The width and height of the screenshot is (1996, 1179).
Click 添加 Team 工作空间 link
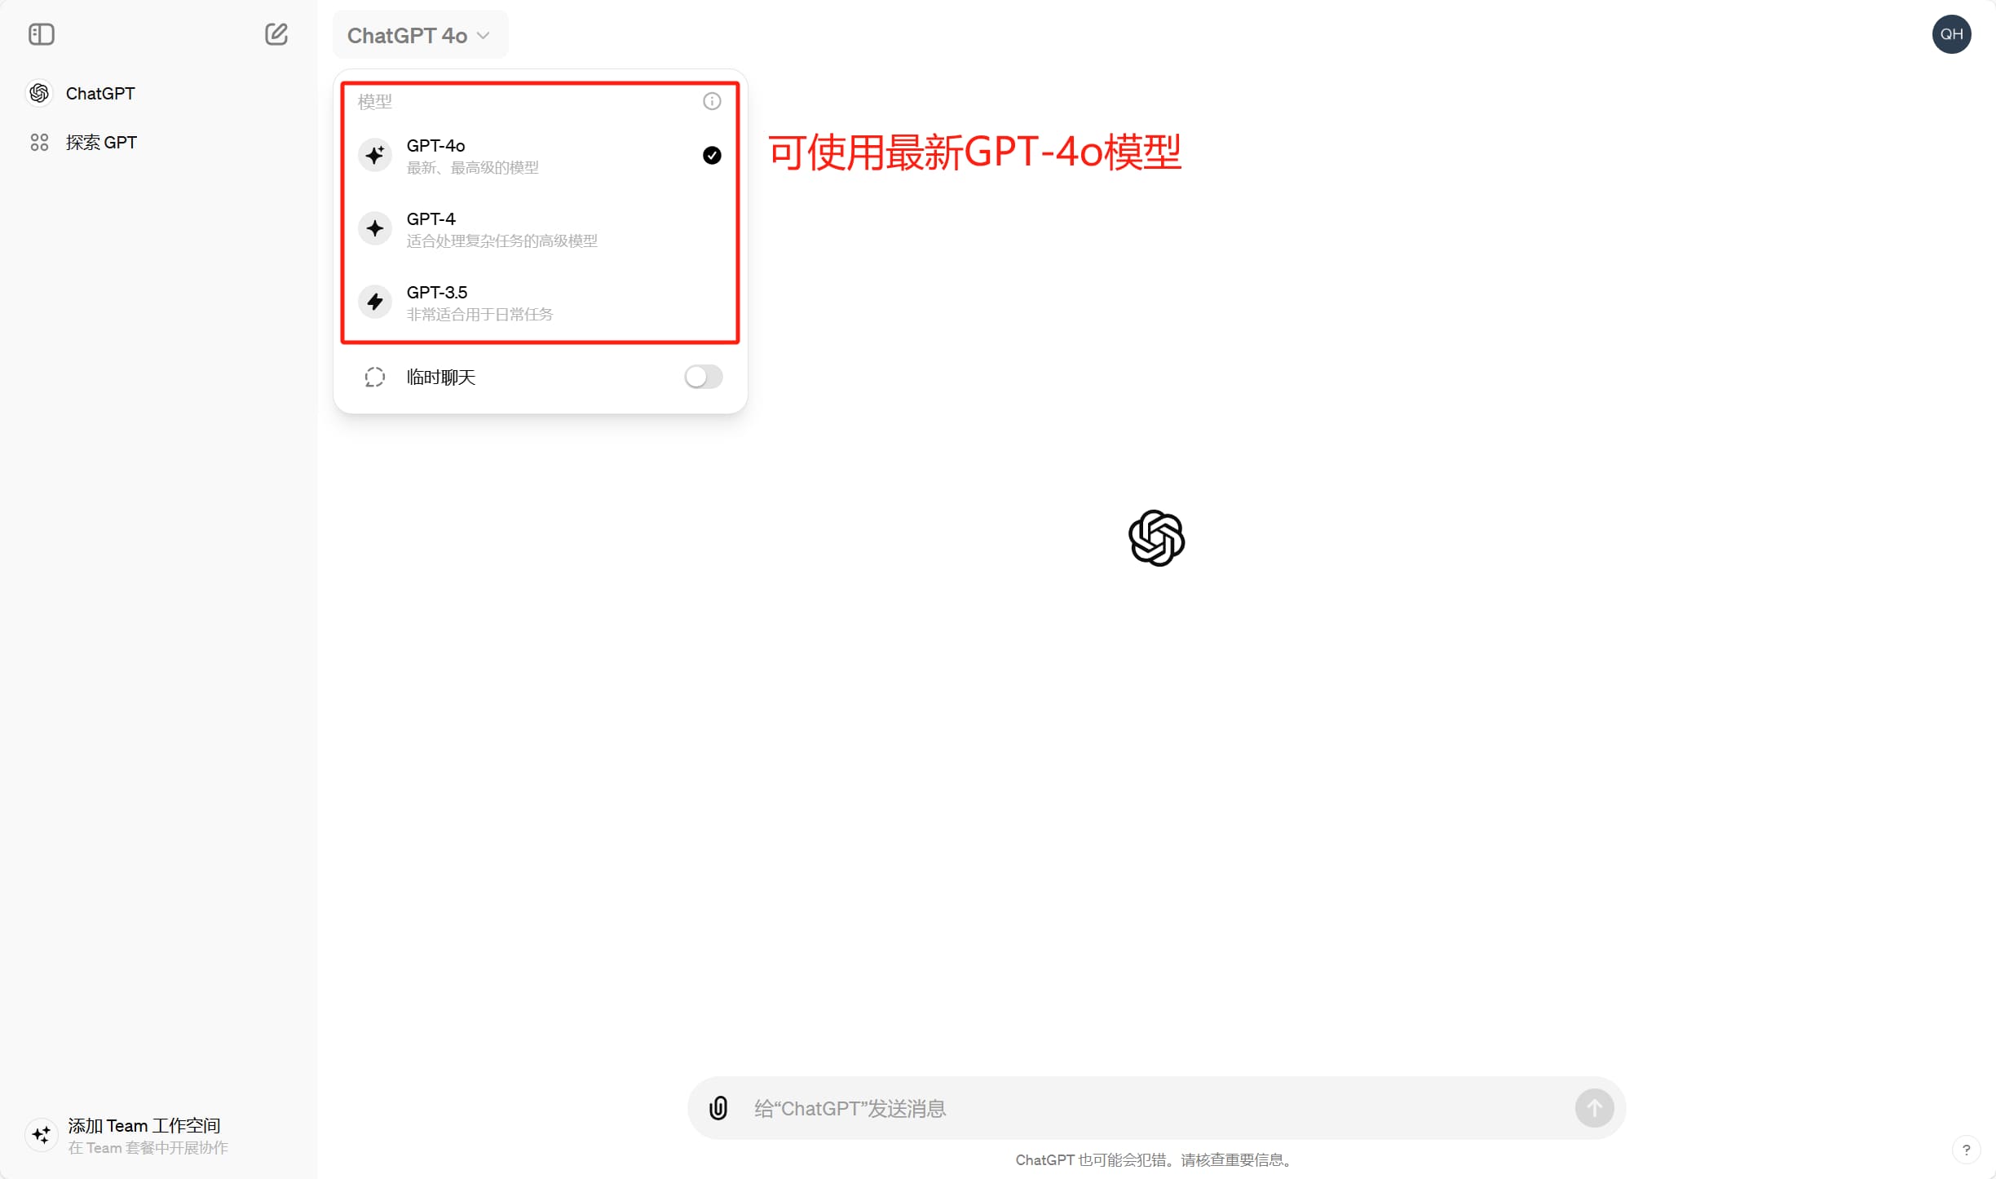pyautogui.click(x=144, y=1125)
